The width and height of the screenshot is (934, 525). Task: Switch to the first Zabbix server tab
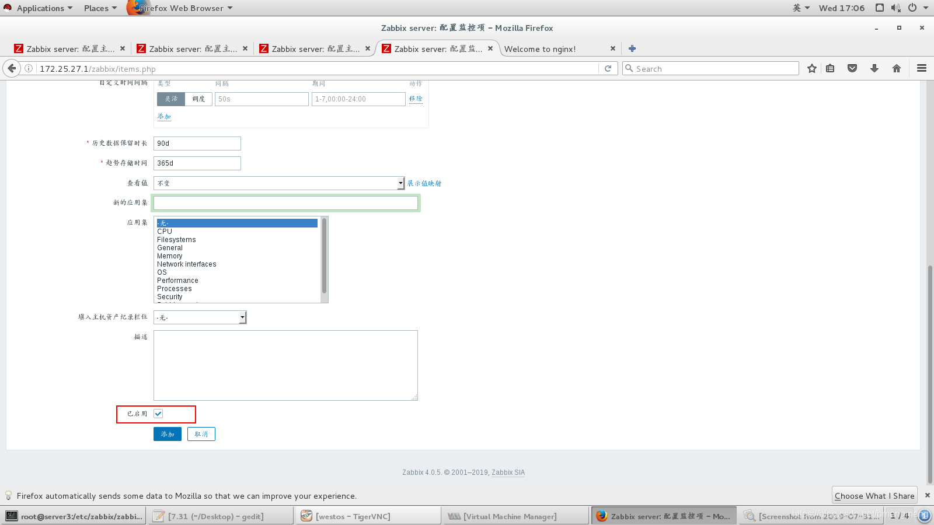pyautogui.click(x=69, y=48)
